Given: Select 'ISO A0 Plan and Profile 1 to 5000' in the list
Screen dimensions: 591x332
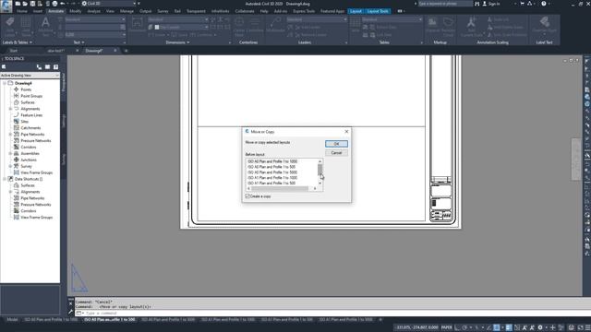Looking at the screenshot, I should (272, 172).
